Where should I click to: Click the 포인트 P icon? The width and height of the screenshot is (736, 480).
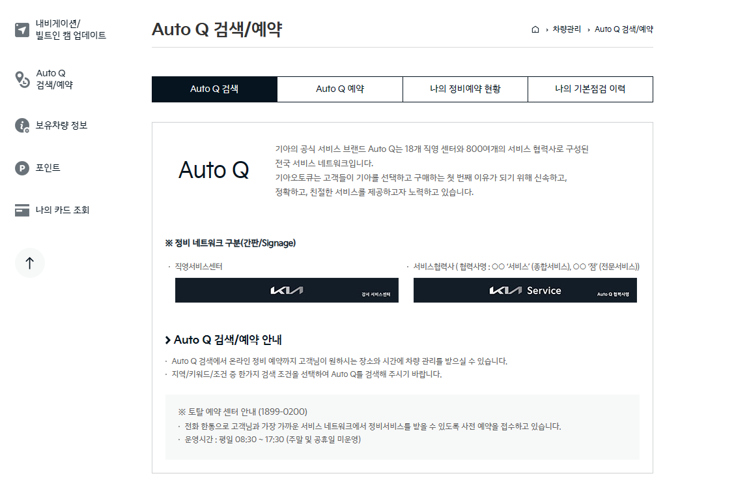22,168
